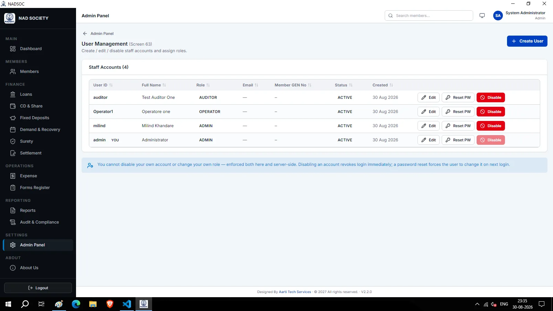
Task: Click the Create User button
Action: [x=527, y=41]
